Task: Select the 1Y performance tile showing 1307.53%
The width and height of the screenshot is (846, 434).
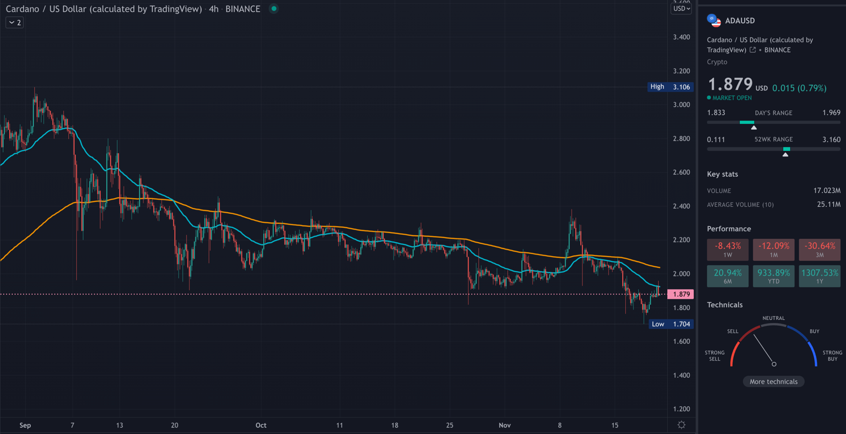Action: click(820, 276)
